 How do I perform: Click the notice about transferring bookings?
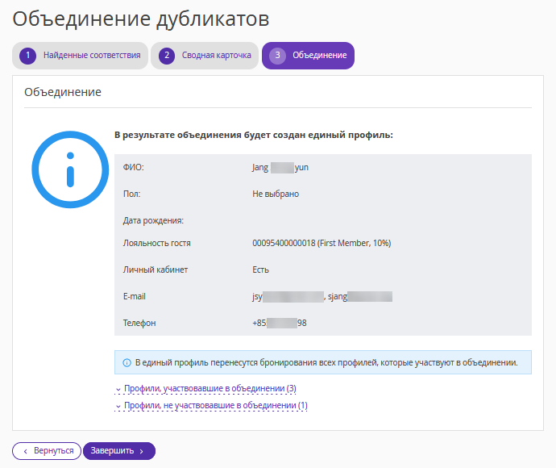click(323, 362)
